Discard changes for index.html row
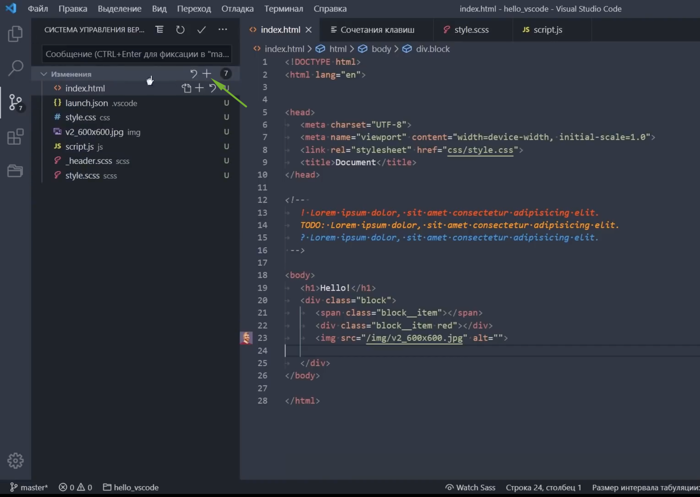700x497 pixels. coord(212,88)
